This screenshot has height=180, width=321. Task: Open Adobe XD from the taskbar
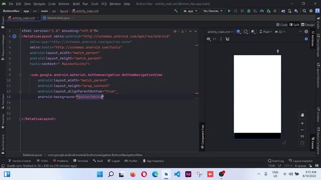[188, 174]
